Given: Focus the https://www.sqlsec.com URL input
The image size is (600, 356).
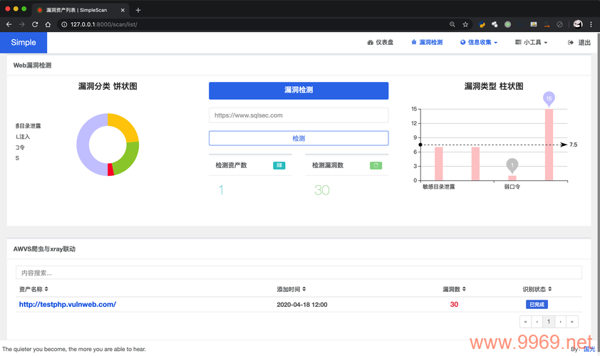Looking at the screenshot, I should click(299, 115).
